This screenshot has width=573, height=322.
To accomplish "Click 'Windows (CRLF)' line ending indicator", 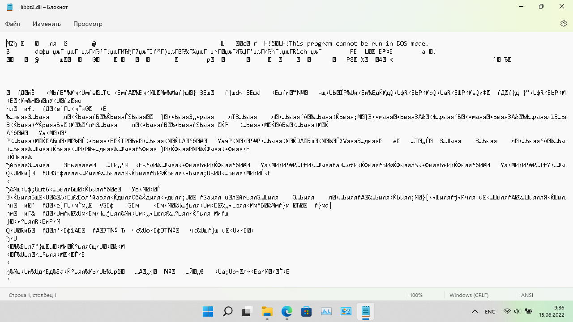I will point(469,295).
